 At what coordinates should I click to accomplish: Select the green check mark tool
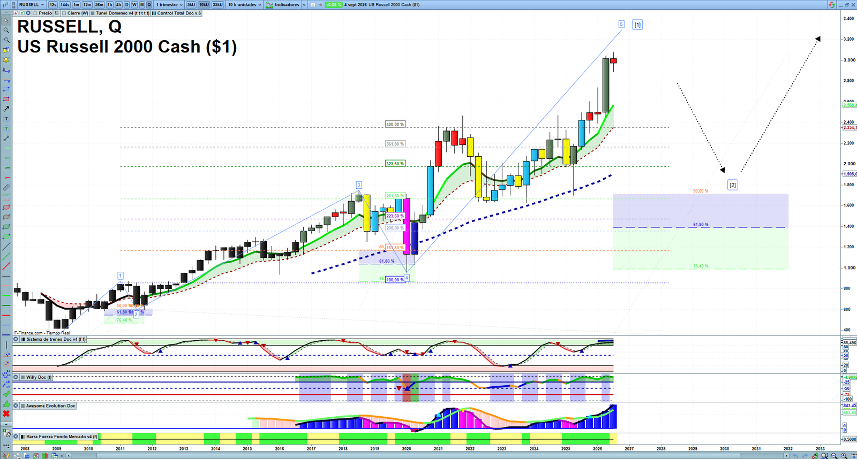[x=6, y=394]
